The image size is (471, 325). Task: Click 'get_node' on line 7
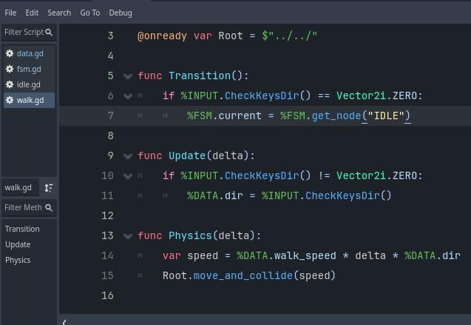point(336,115)
